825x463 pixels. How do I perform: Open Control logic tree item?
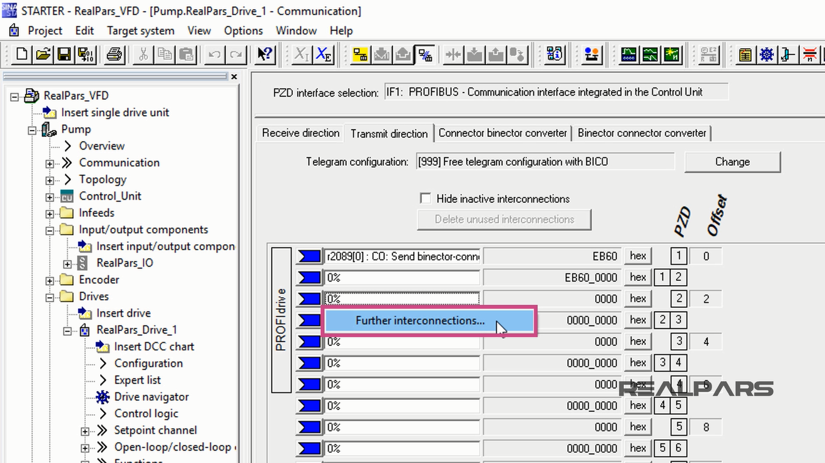coord(146,414)
